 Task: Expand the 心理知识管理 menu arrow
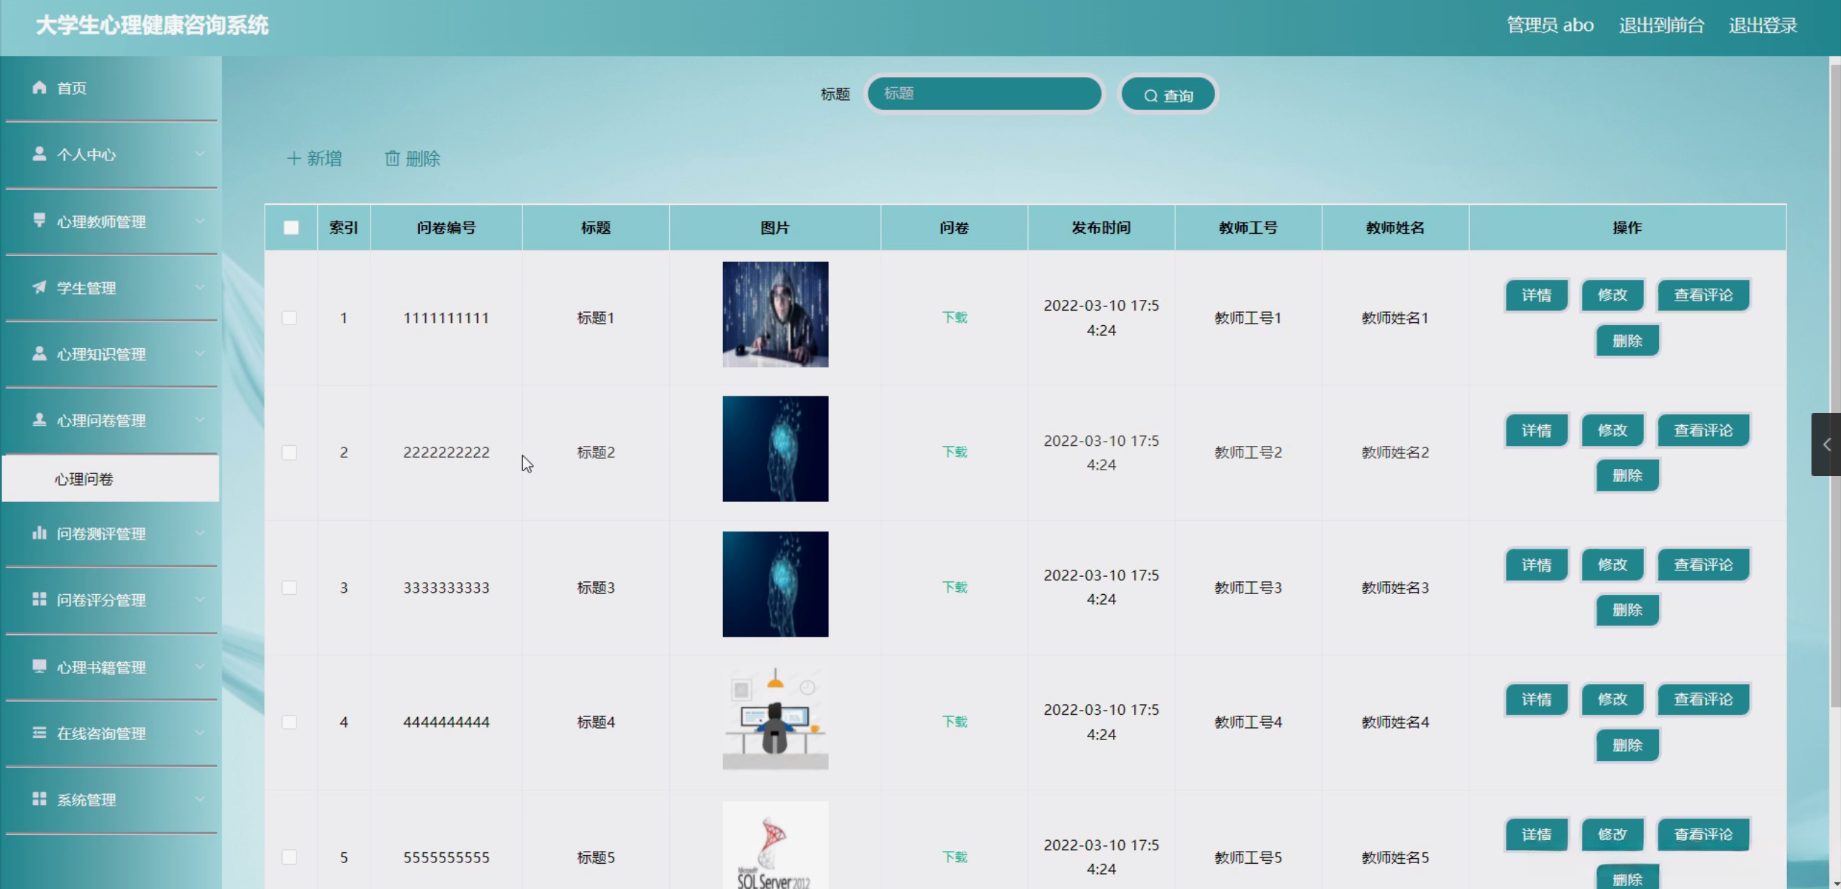point(200,353)
